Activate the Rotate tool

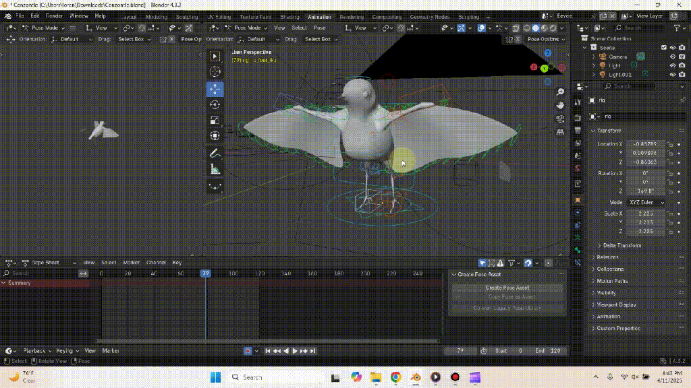tap(215, 104)
